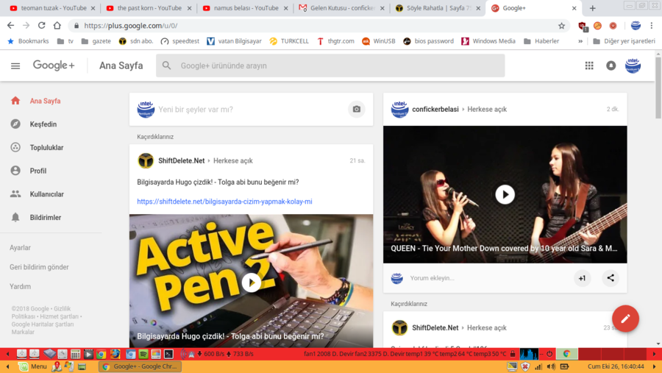Open Profil in the sidebar
The width and height of the screenshot is (662, 373).
click(38, 171)
